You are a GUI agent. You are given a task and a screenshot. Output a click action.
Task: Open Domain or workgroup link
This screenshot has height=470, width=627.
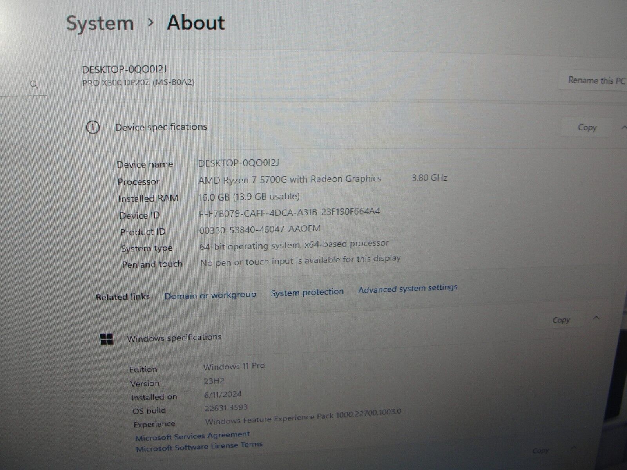point(210,295)
